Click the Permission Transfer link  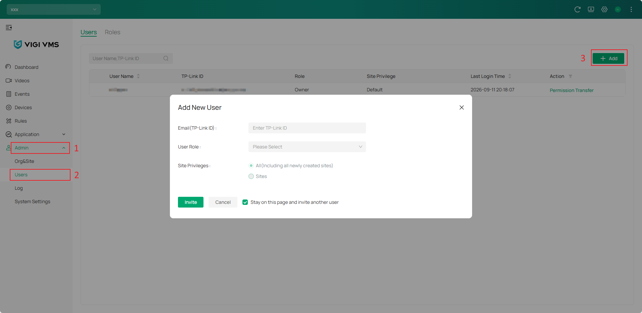coord(571,90)
